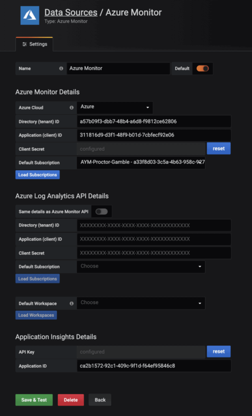Reset the Application Insights API Key
This screenshot has height=416, width=252.
219,352
